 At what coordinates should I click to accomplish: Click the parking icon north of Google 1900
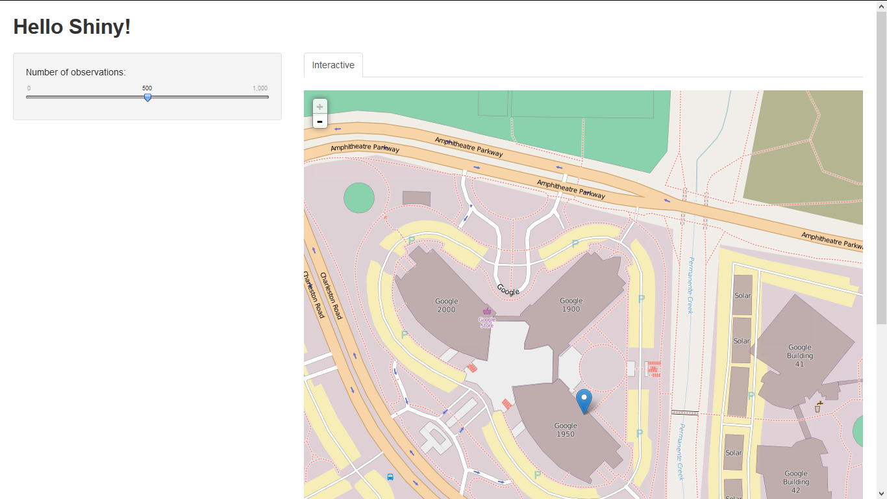575,244
